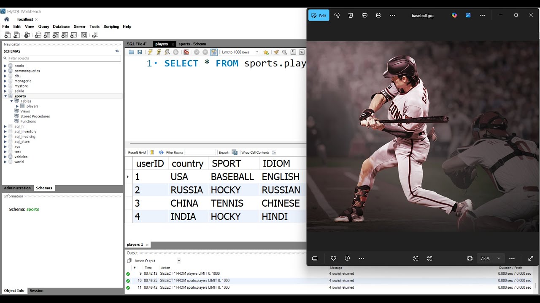The image size is (540, 303).
Task: Open the home tab icon in Workbench
Action: coord(7,19)
